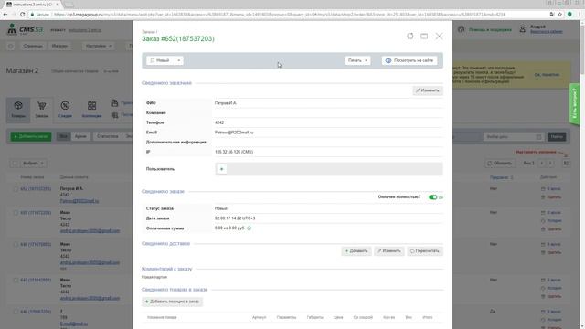585x329 pixels.
Task: Open the Новый order status dropdown
Action: (x=165, y=60)
